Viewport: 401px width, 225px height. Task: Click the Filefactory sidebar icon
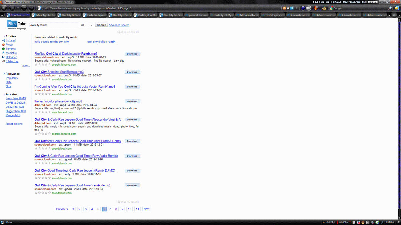pos(3,61)
